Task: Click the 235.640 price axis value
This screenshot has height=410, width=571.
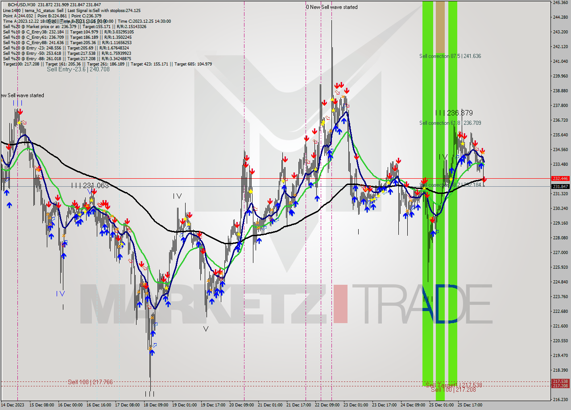Action: (560, 135)
